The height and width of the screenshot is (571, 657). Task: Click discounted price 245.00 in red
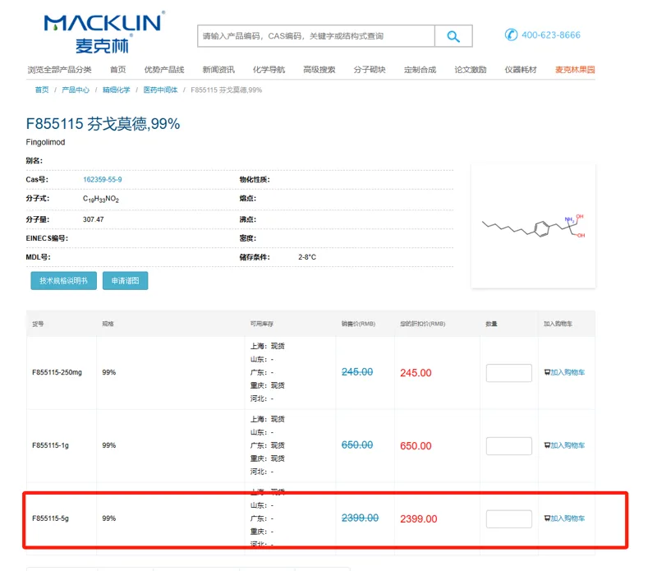click(x=416, y=373)
